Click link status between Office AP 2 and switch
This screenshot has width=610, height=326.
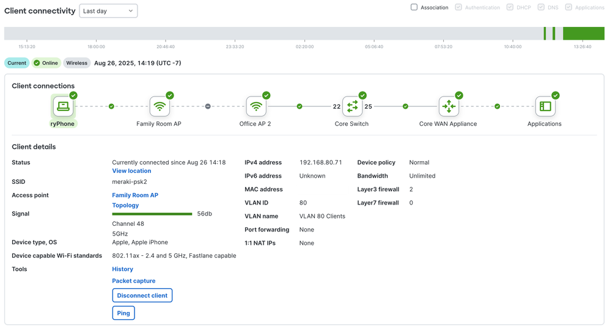[x=299, y=106]
